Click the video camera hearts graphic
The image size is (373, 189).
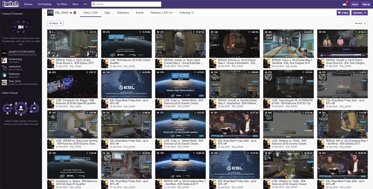click(21, 27)
